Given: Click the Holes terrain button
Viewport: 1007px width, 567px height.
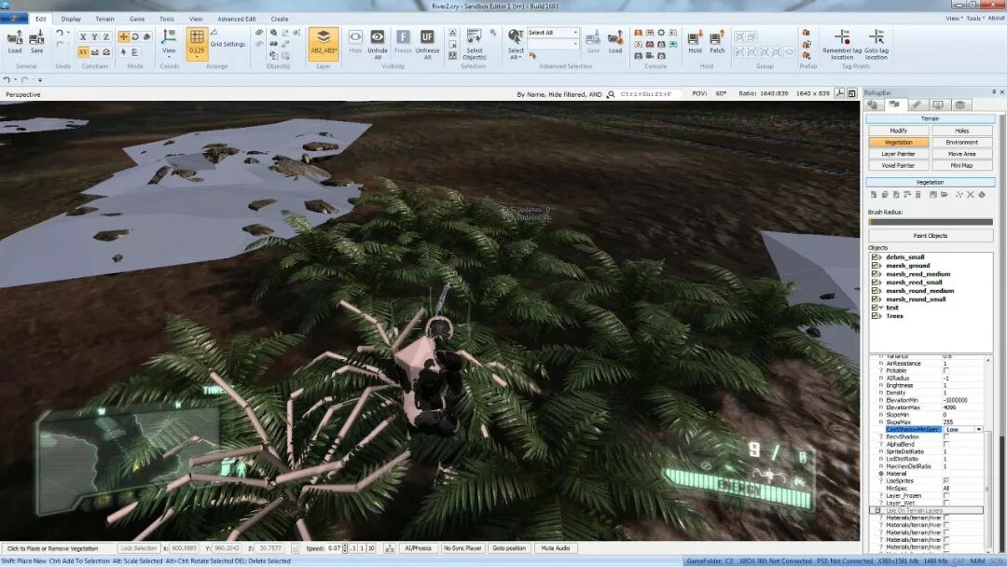Looking at the screenshot, I should (x=961, y=131).
